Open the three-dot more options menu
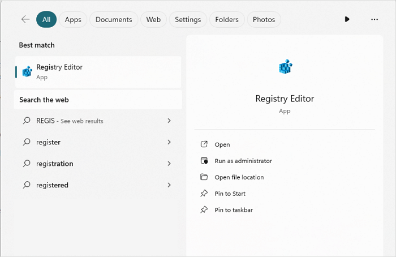 [374, 19]
